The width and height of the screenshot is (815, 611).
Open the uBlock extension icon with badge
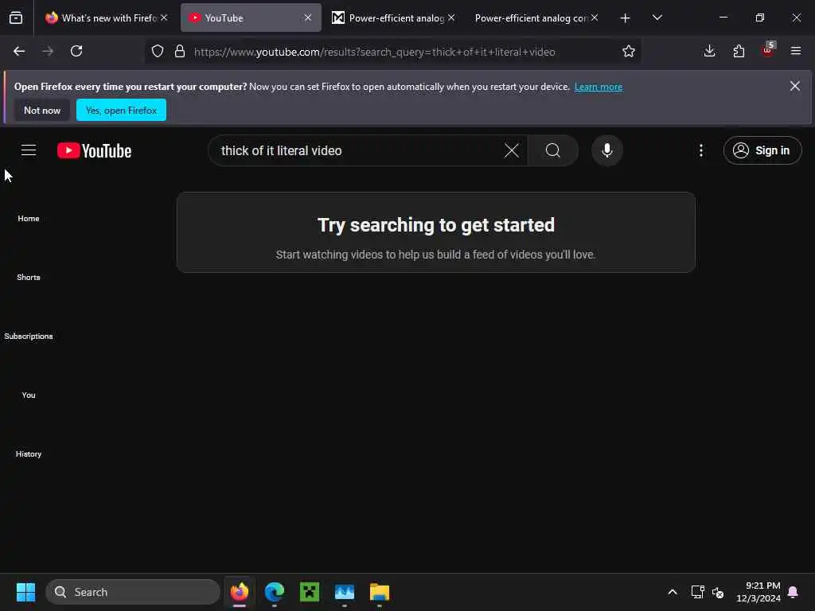click(x=768, y=50)
